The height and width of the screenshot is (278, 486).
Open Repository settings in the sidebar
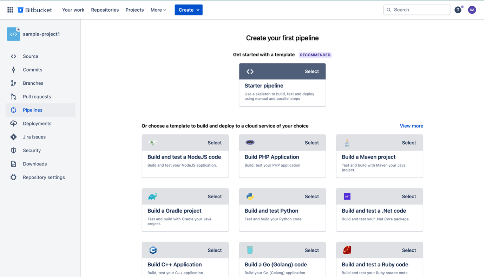point(44,177)
